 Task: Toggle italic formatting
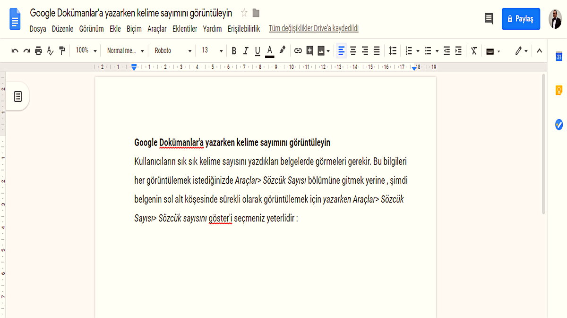click(x=246, y=51)
